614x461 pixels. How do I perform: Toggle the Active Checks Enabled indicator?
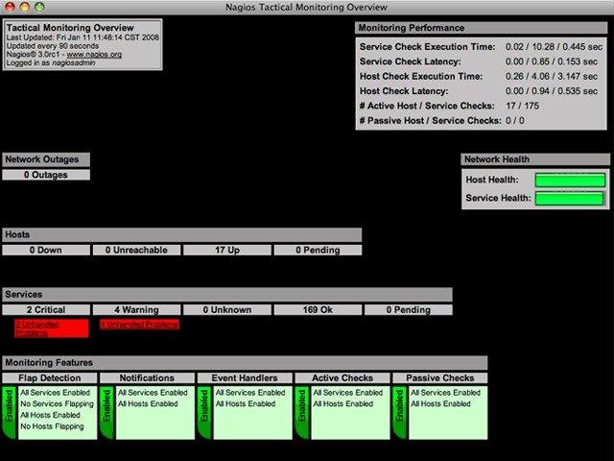pyautogui.click(x=301, y=412)
